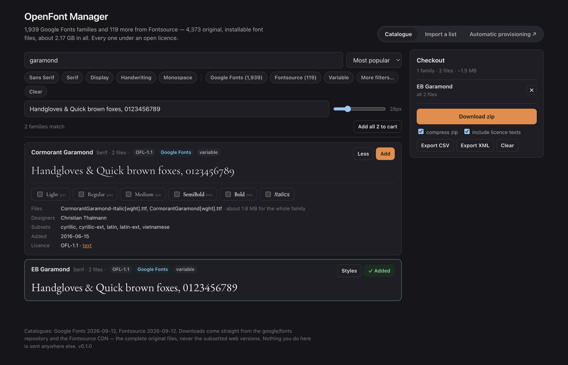This screenshot has height=365, width=568.
Task: Remove EB Garamond from checkout with X
Action: pos(531,90)
